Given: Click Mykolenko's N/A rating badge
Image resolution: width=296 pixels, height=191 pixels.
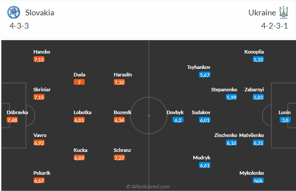Looking at the screenshot, I should click(x=259, y=180).
